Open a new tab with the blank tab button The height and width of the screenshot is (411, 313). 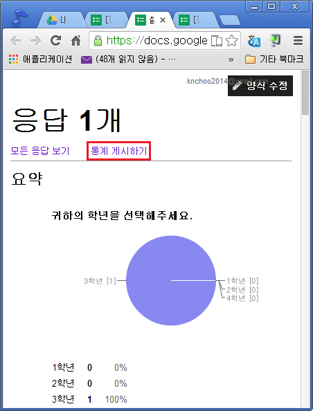point(229,21)
